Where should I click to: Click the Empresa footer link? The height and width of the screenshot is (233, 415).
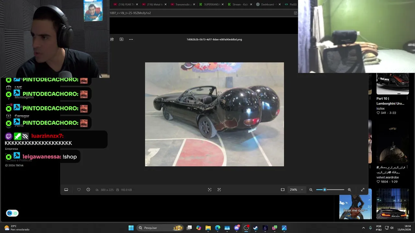(11, 149)
